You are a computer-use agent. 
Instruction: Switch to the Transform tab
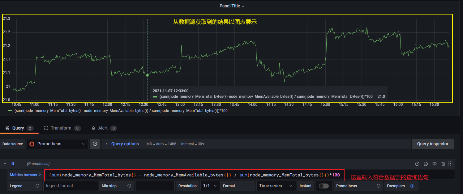click(61, 128)
